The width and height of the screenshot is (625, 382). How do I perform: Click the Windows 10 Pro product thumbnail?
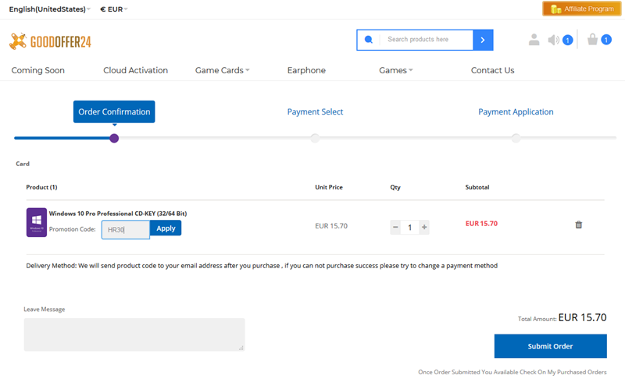pyautogui.click(x=36, y=222)
